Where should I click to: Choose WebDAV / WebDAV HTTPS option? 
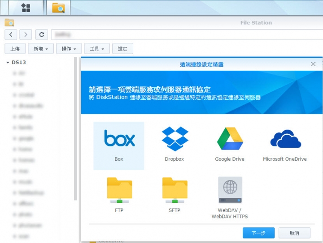point(230,198)
